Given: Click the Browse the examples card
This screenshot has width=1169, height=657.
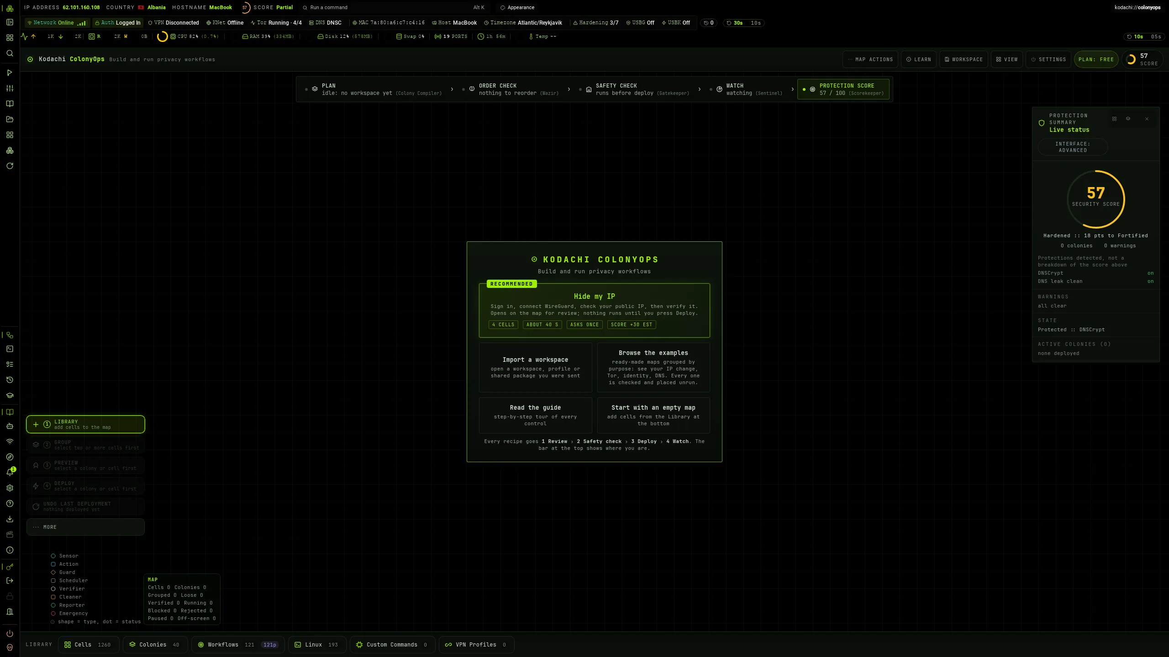Looking at the screenshot, I should point(653,367).
